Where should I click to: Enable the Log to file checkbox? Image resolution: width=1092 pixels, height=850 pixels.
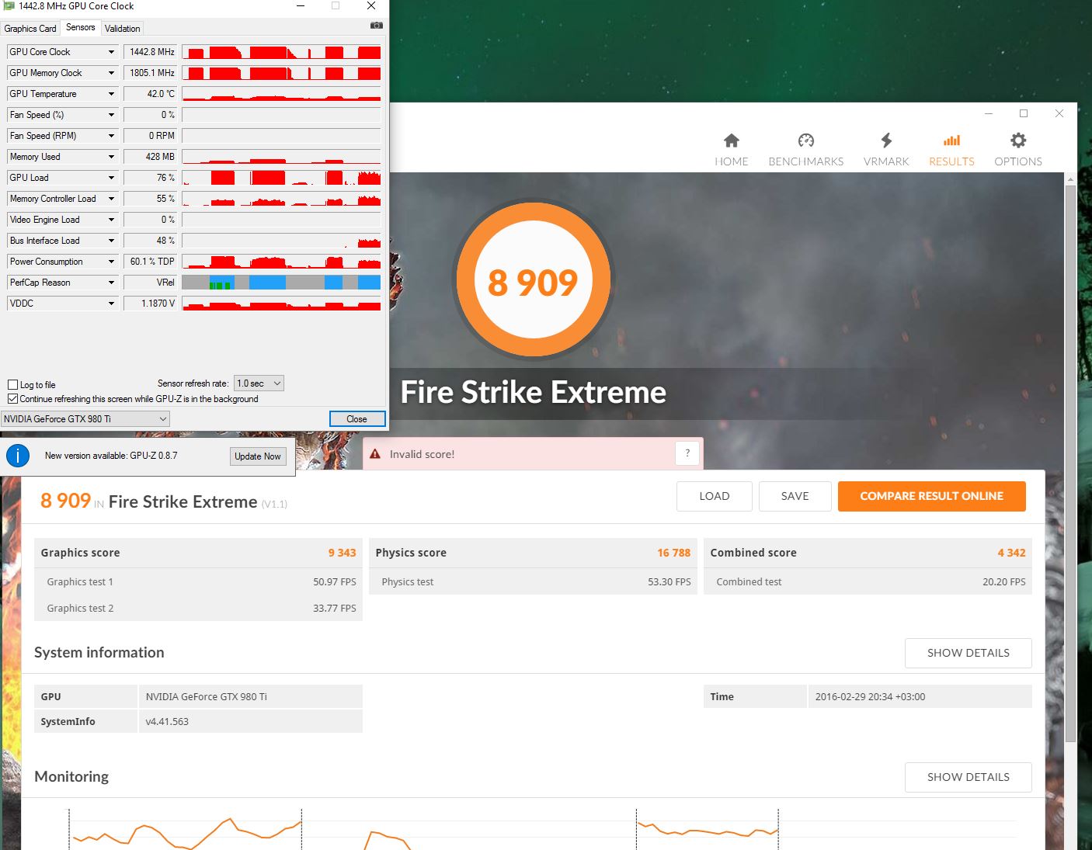(x=12, y=385)
